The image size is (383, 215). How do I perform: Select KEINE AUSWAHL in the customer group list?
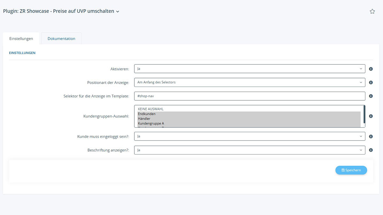click(151, 109)
